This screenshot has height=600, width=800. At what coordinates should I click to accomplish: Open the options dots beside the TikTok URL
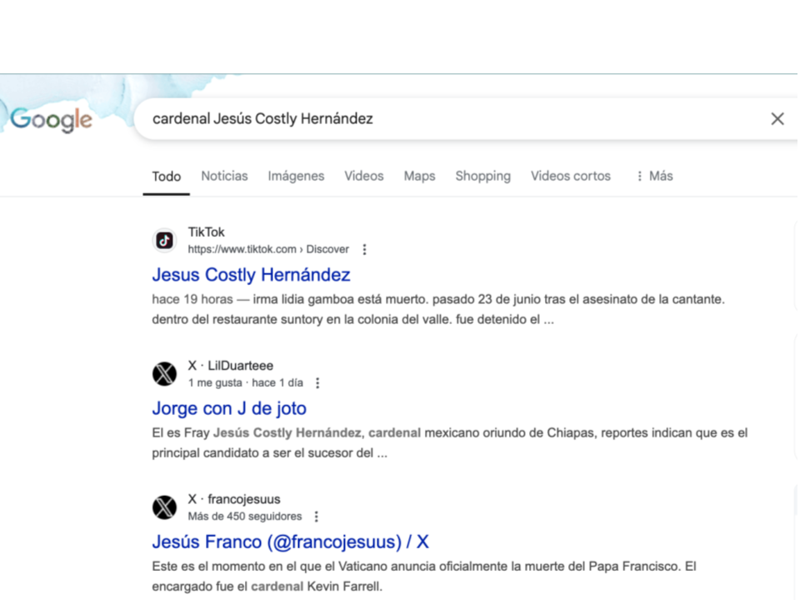pos(364,249)
